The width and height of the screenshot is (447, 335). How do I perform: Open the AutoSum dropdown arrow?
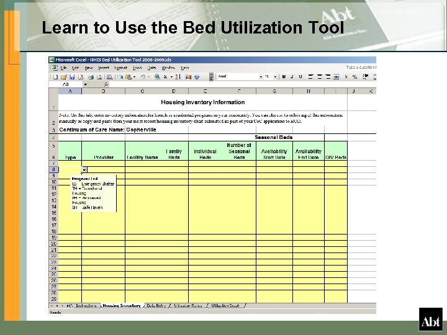point(171,77)
